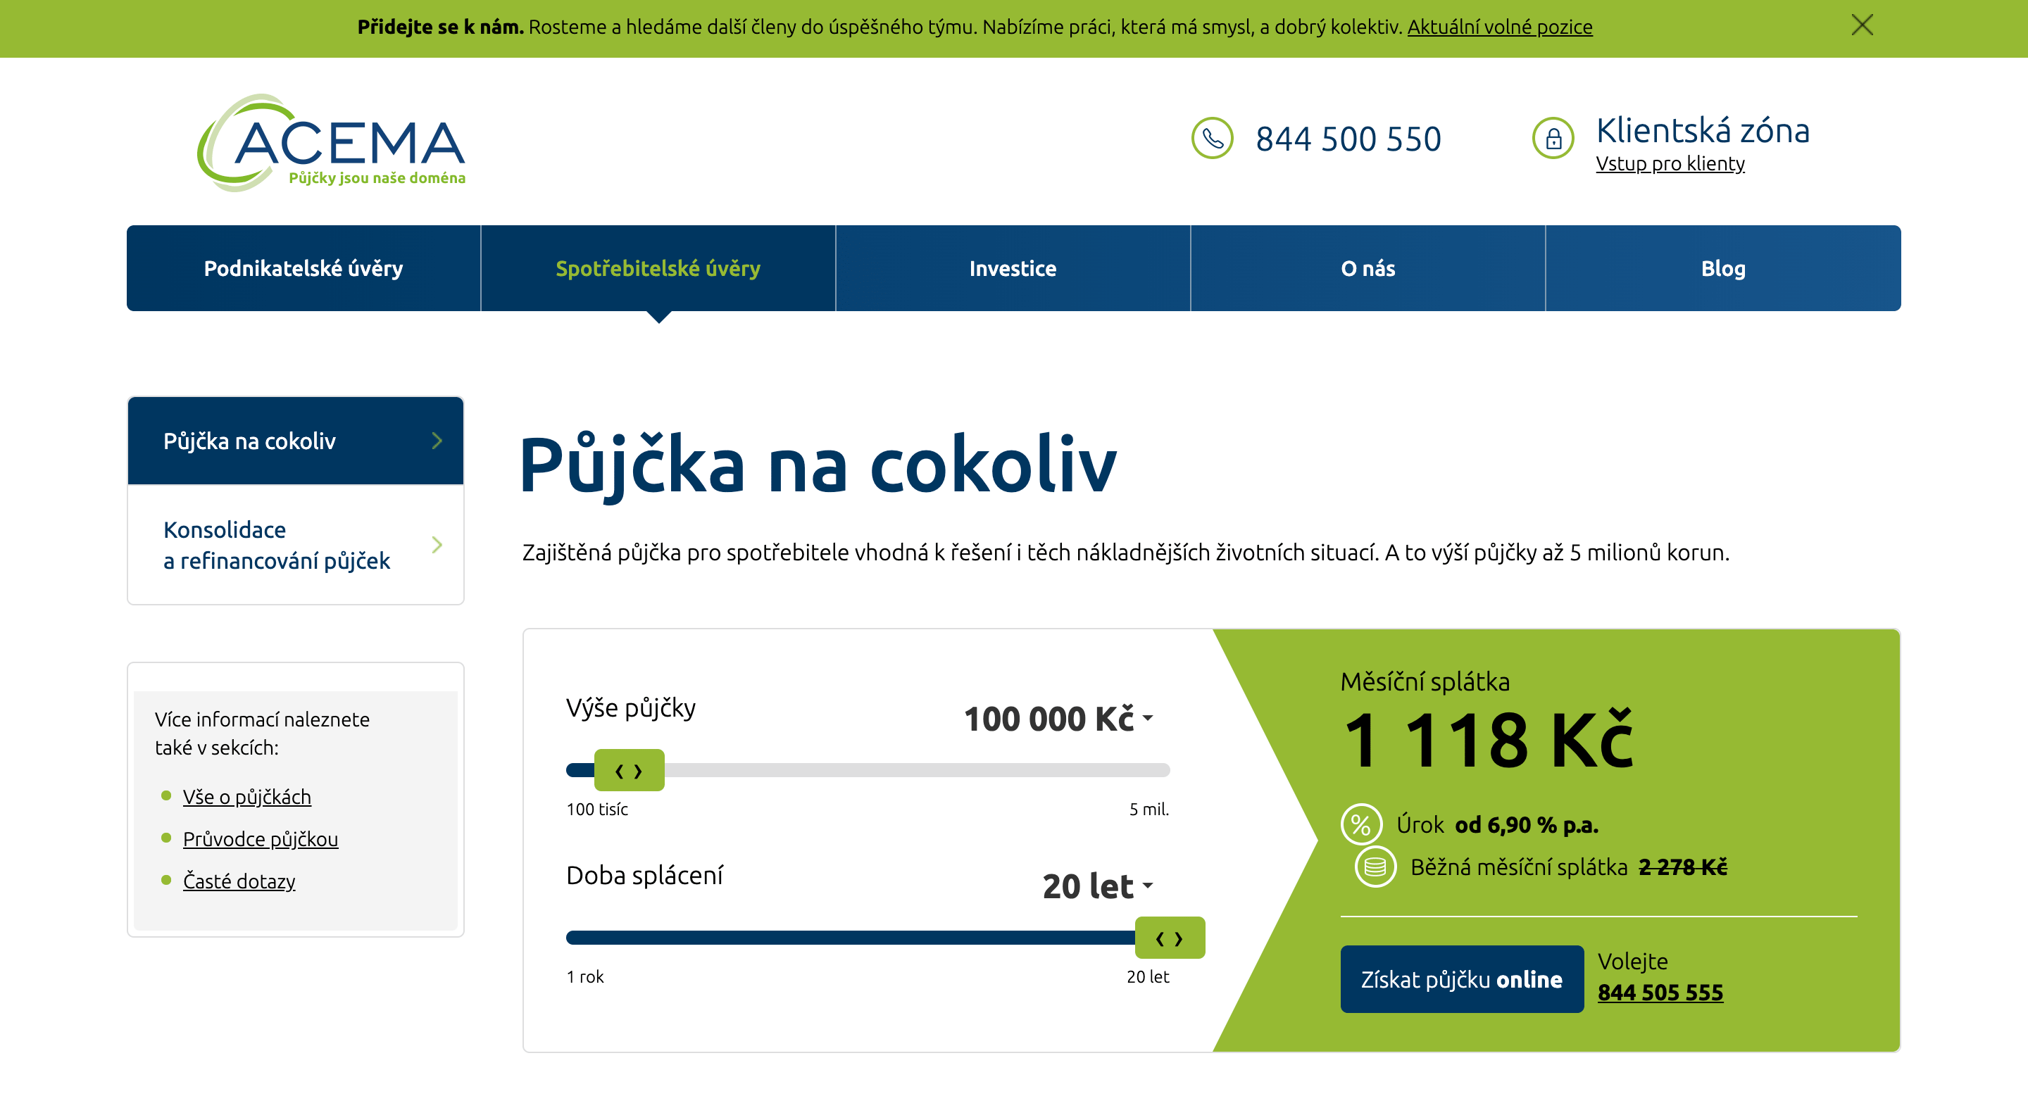This screenshot has height=1108, width=2028.
Task: Open the Investice menu item
Action: [1013, 268]
